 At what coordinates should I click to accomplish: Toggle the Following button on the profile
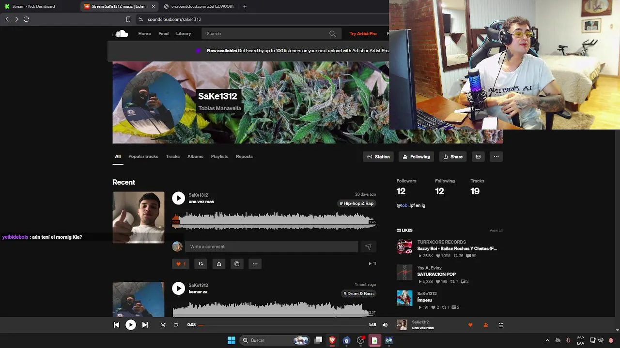pyautogui.click(x=416, y=157)
